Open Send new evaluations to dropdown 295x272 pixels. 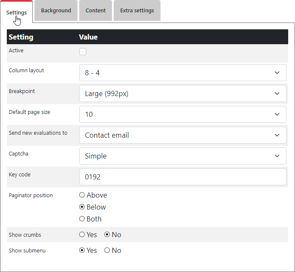(x=183, y=135)
